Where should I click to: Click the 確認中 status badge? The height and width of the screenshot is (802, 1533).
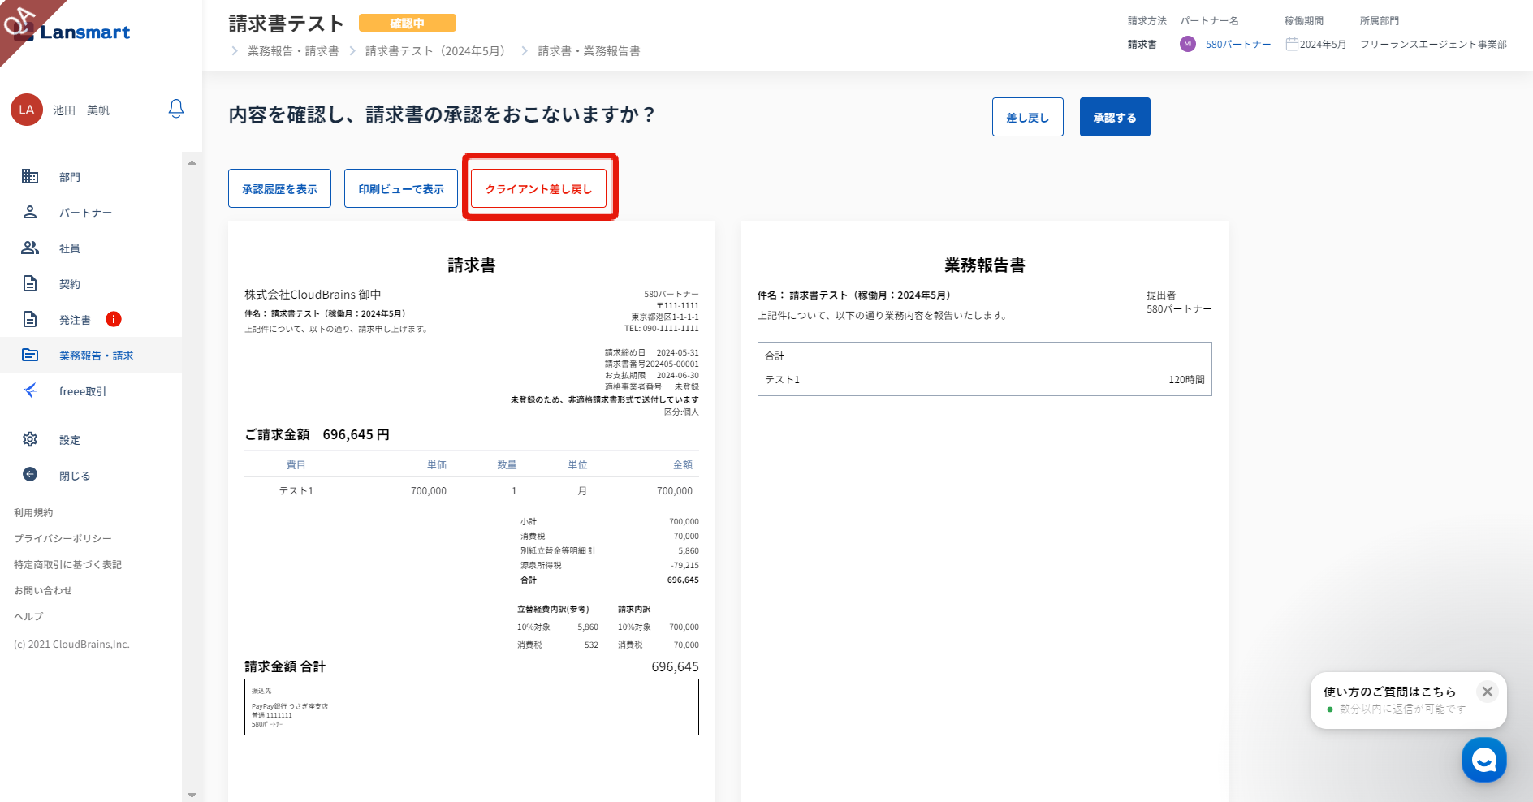pos(408,24)
